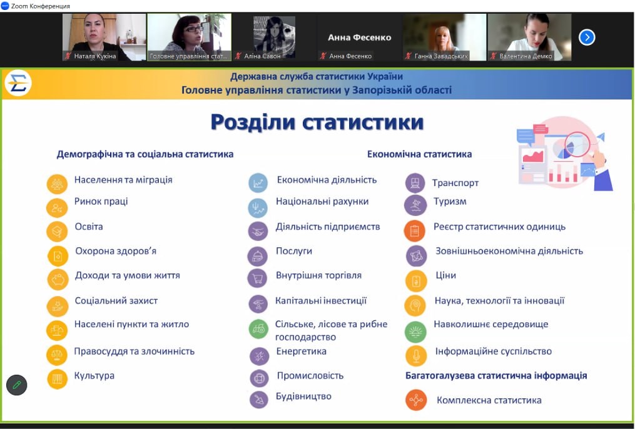Image resolution: width=635 pixels, height=429 pixels.
Task: Click the text Транспорт
Action: pyautogui.click(x=455, y=183)
